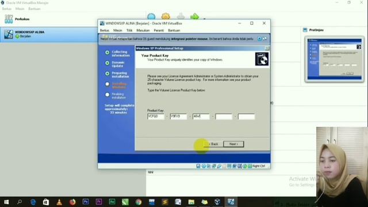Maximize the WINDOWSXP ALINA VM window
The width and height of the screenshot is (368, 207).
coord(252,23)
